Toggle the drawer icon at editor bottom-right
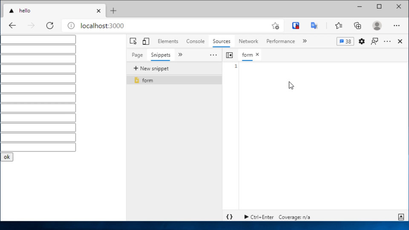The height and width of the screenshot is (230, 409). coord(401,217)
